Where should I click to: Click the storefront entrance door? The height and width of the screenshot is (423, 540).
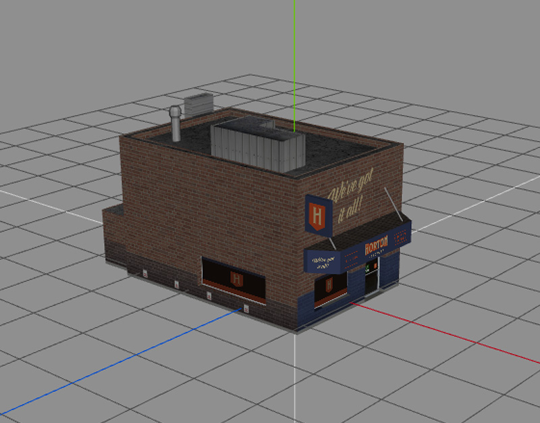coord(372,276)
